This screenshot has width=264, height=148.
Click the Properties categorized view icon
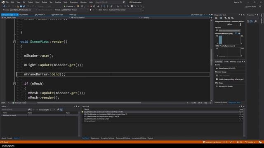pos(248,21)
